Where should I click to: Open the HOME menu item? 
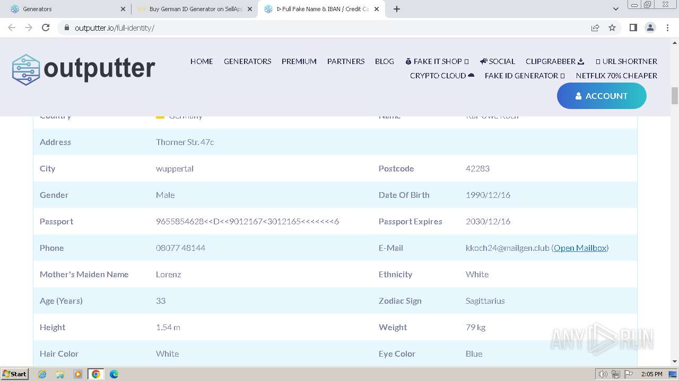click(202, 61)
